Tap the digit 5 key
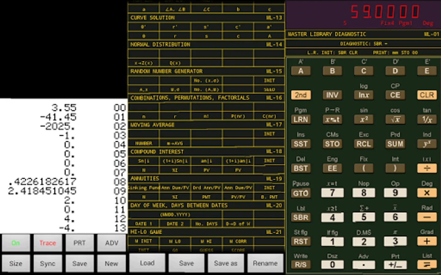 tap(364, 217)
